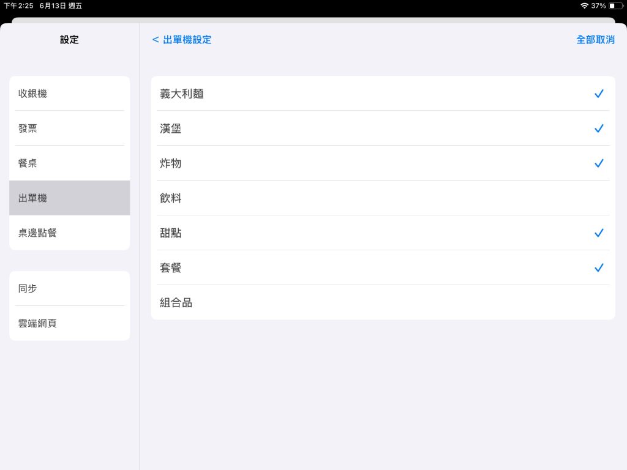Open 桌邊點餐 settings in sidebar
This screenshot has width=627, height=470.
pos(70,233)
